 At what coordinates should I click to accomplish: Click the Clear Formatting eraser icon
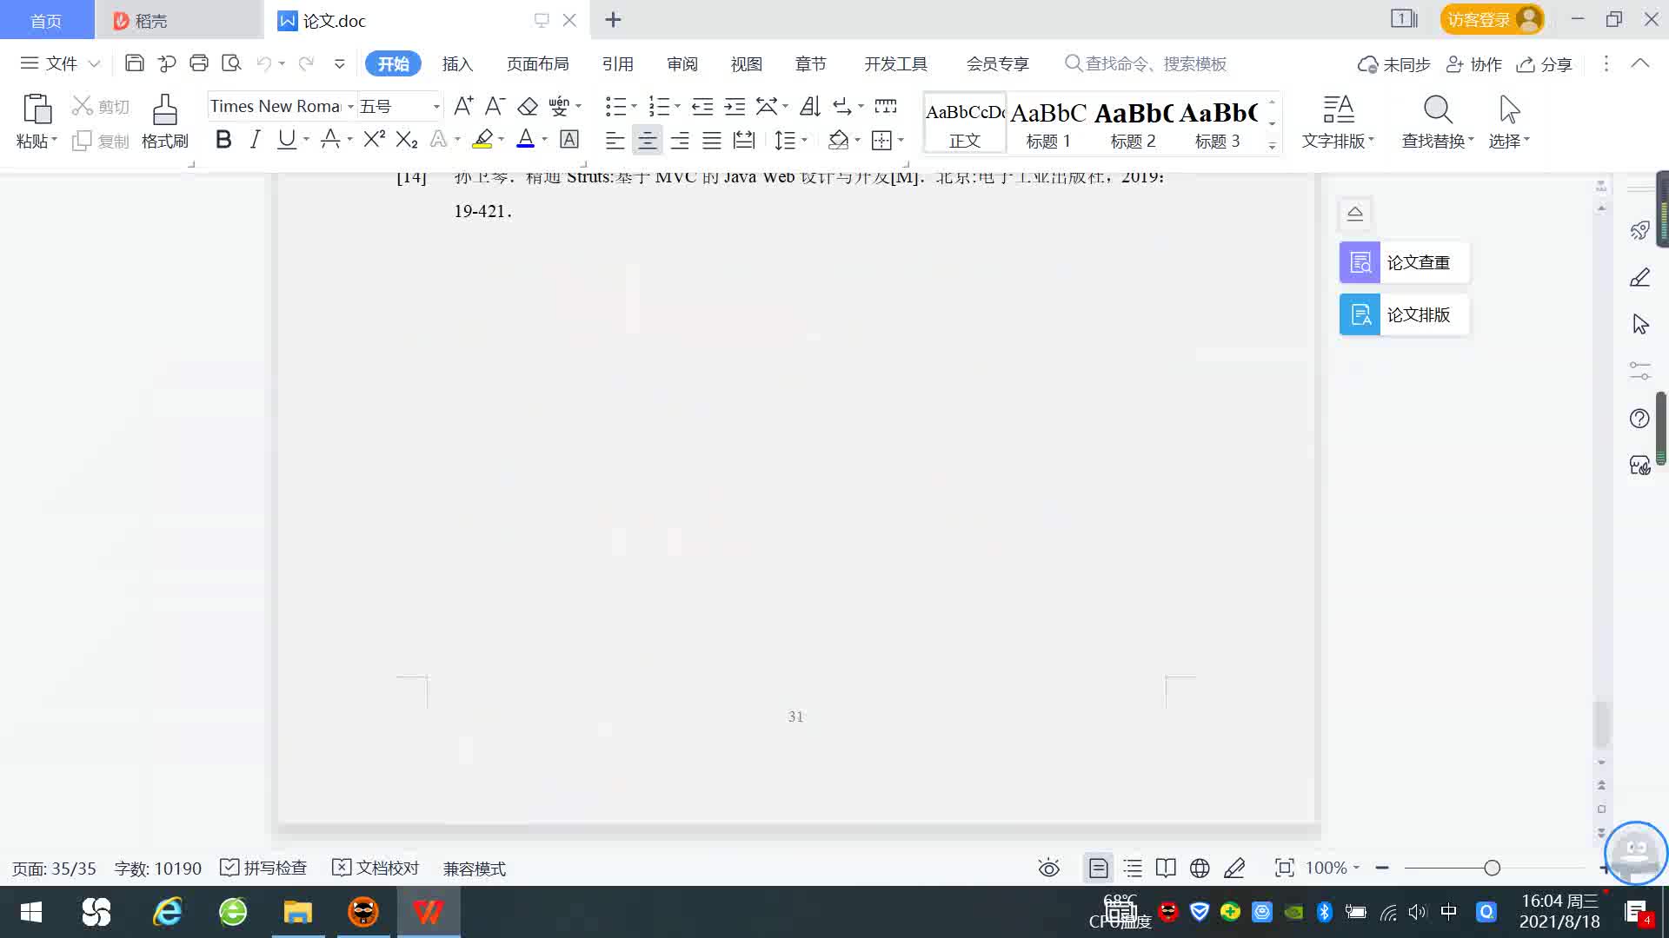pyautogui.click(x=528, y=106)
